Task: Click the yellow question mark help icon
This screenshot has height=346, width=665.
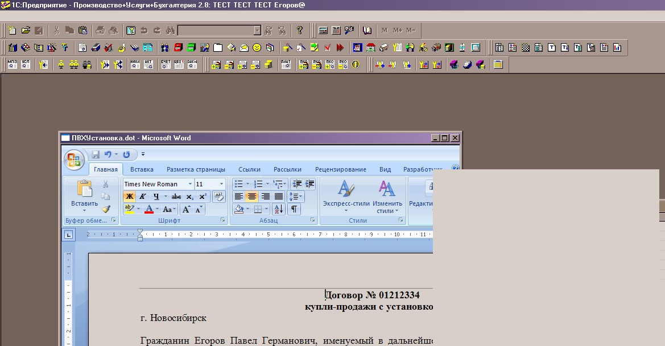Action: pos(300,31)
